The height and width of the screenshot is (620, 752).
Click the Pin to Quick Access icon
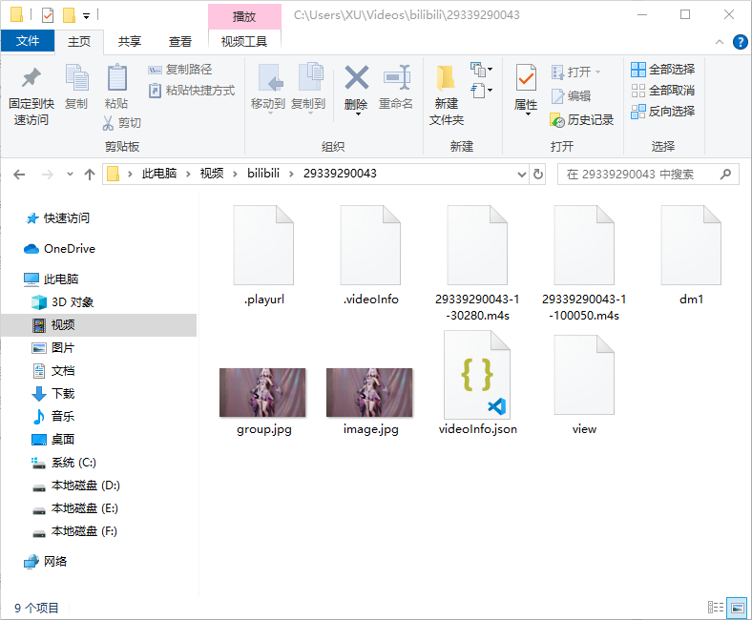click(x=31, y=79)
